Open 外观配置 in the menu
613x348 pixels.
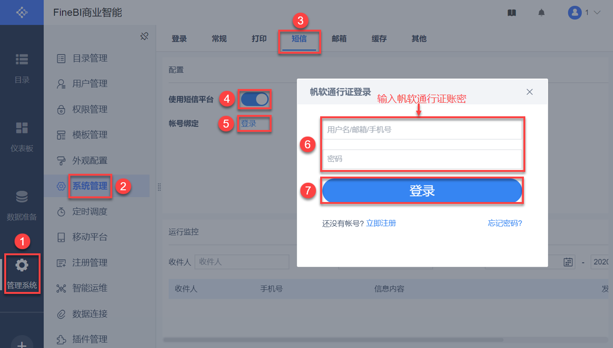[x=90, y=161]
